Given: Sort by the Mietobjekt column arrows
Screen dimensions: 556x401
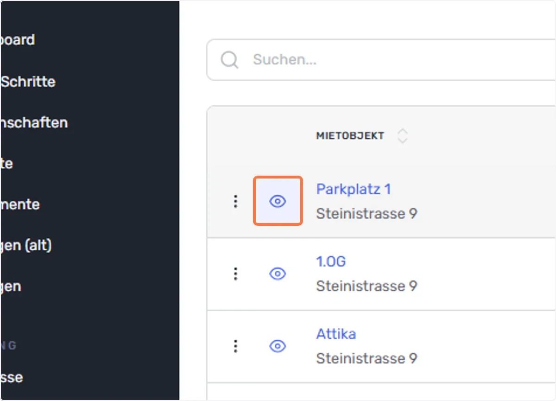Looking at the screenshot, I should point(403,136).
